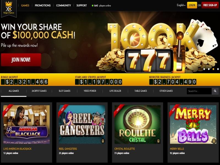
Task: Click the small badge icon on Merry Bells
Action: [x=214, y=141]
